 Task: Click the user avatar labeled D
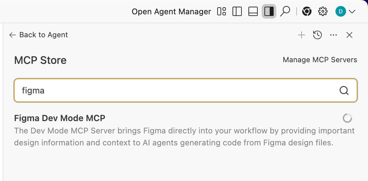[341, 12]
